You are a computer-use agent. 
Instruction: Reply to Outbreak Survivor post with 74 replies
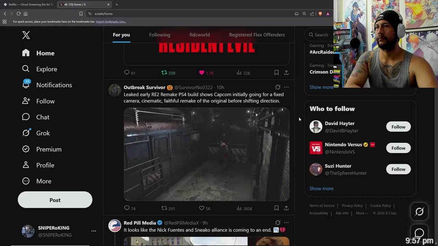(x=130, y=208)
